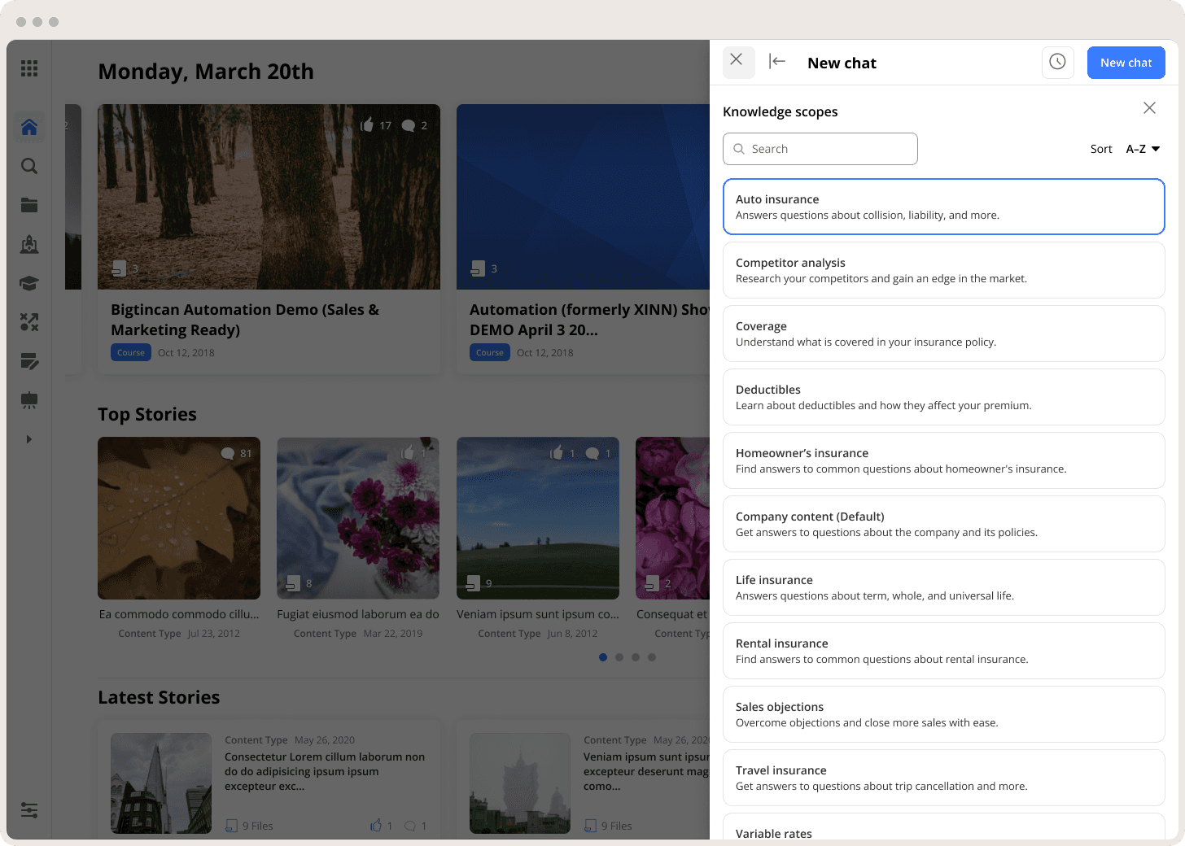Select the Competitor analysis scope

[944, 270]
